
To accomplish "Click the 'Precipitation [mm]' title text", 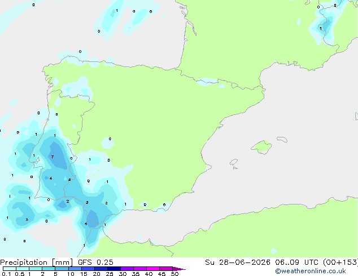I will pyautogui.click(x=36, y=262).
